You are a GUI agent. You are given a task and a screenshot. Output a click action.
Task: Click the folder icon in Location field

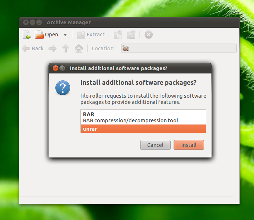(x=126, y=48)
